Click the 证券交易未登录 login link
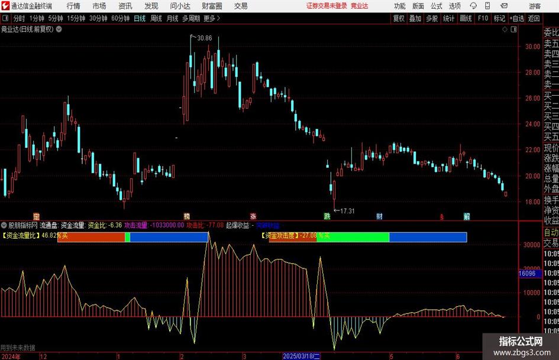 click(x=327, y=6)
